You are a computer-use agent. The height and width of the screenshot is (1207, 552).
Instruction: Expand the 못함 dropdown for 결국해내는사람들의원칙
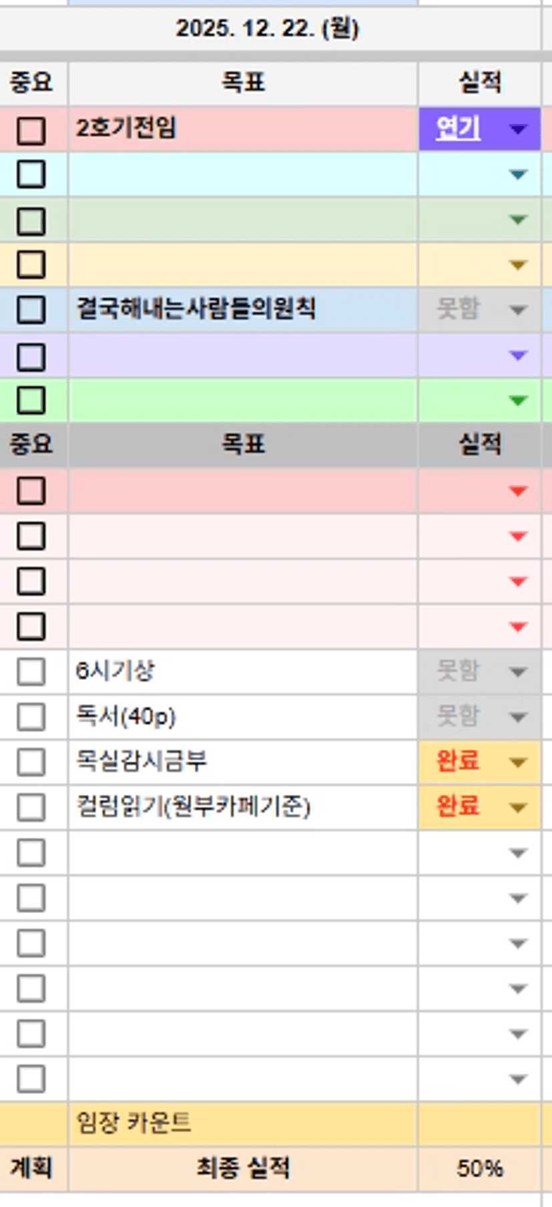tap(519, 310)
